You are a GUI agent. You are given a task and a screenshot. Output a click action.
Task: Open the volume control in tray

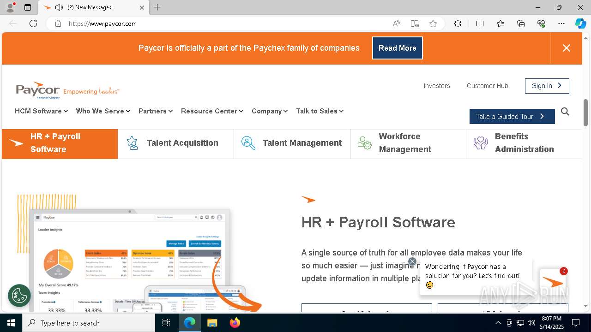(x=531, y=323)
